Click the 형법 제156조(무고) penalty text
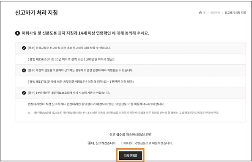The height and width of the screenshot is (162, 252). coord(71,59)
